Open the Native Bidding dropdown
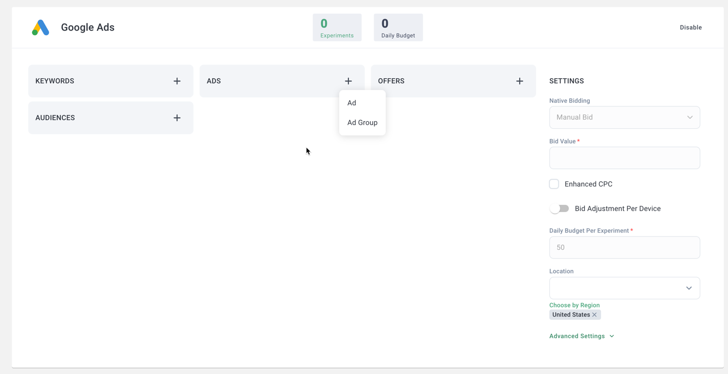This screenshot has height=374, width=728. pos(624,118)
